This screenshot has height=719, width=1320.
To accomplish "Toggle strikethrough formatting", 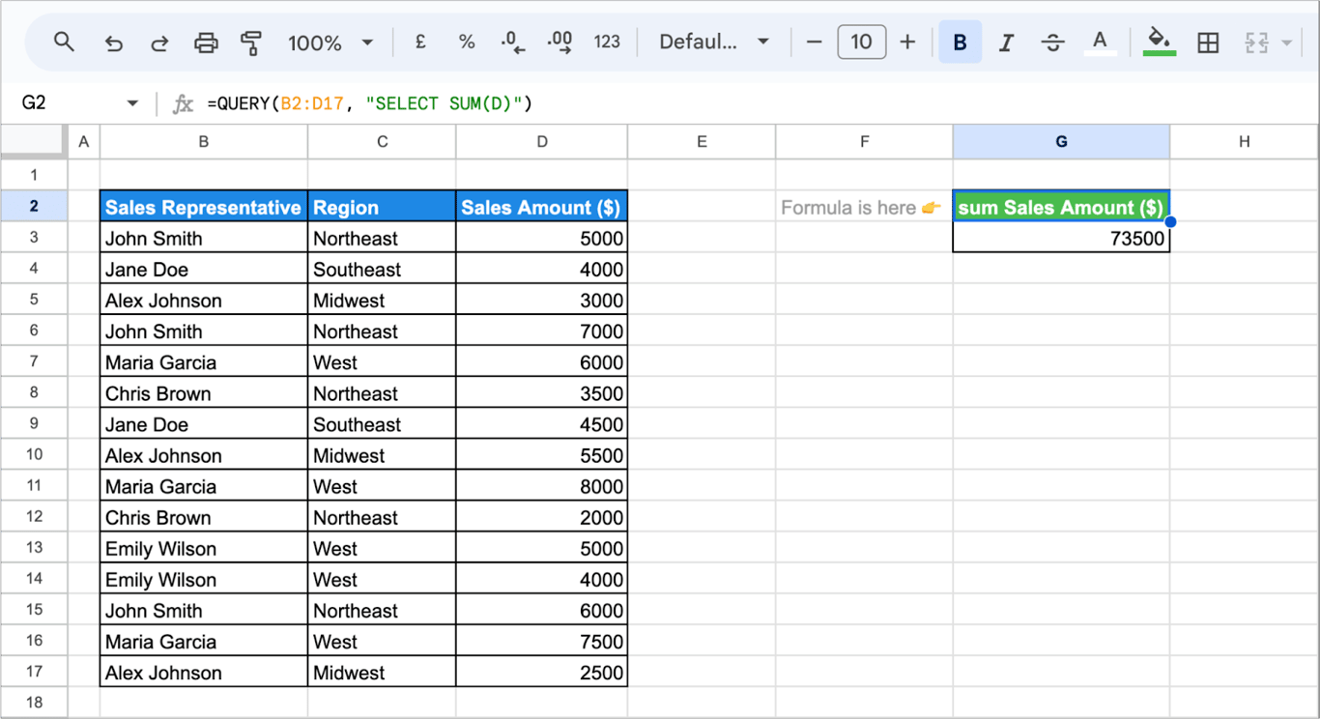I will (1052, 43).
